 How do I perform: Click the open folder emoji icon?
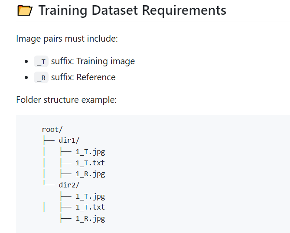[24, 10]
